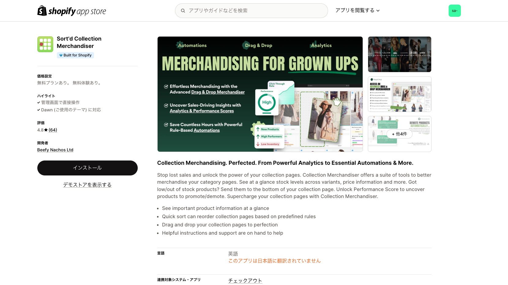Open the green sa- account avatar
The height and width of the screenshot is (285, 508).
pos(454,11)
